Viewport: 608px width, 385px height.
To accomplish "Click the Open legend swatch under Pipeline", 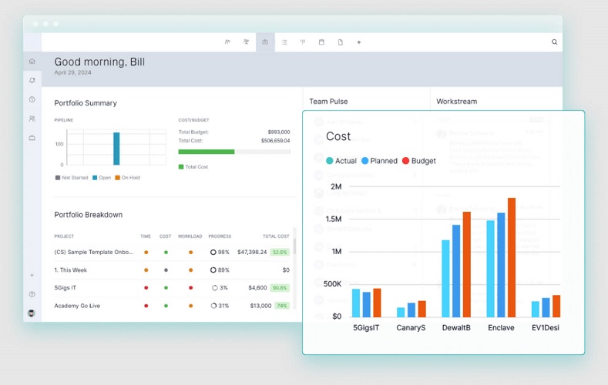I will pyautogui.click(x=96, y=178).
